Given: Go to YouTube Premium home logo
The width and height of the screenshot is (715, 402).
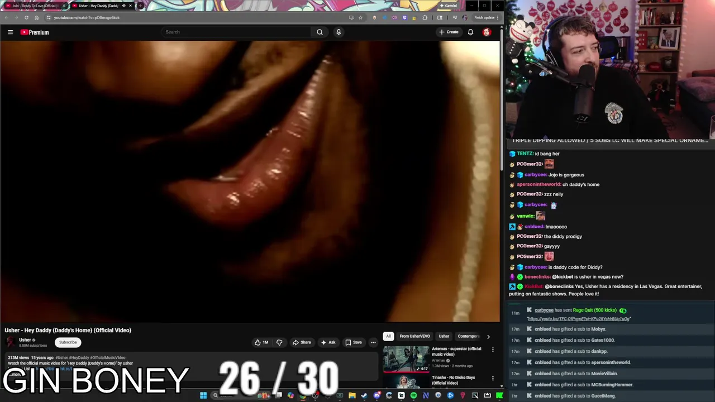Looking at the screenshot, I should point(35,32).
